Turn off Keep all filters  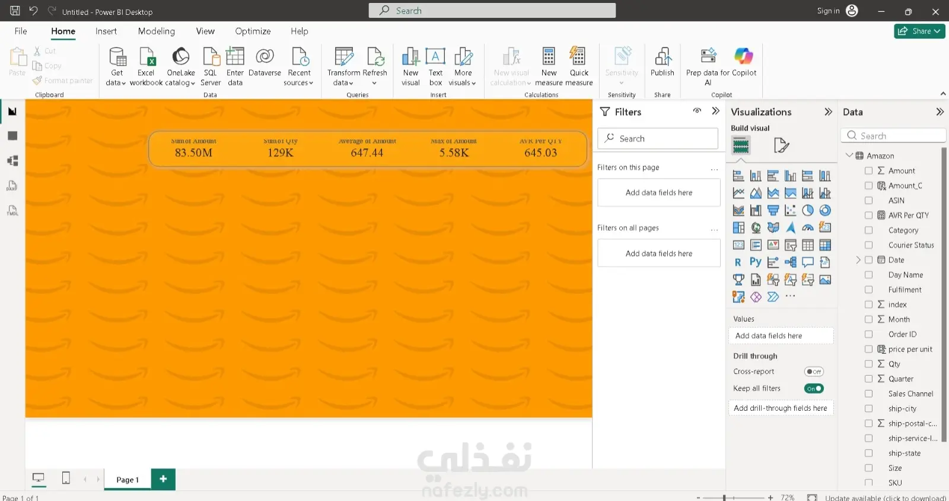pyautogui.click(x=814, y=388)
